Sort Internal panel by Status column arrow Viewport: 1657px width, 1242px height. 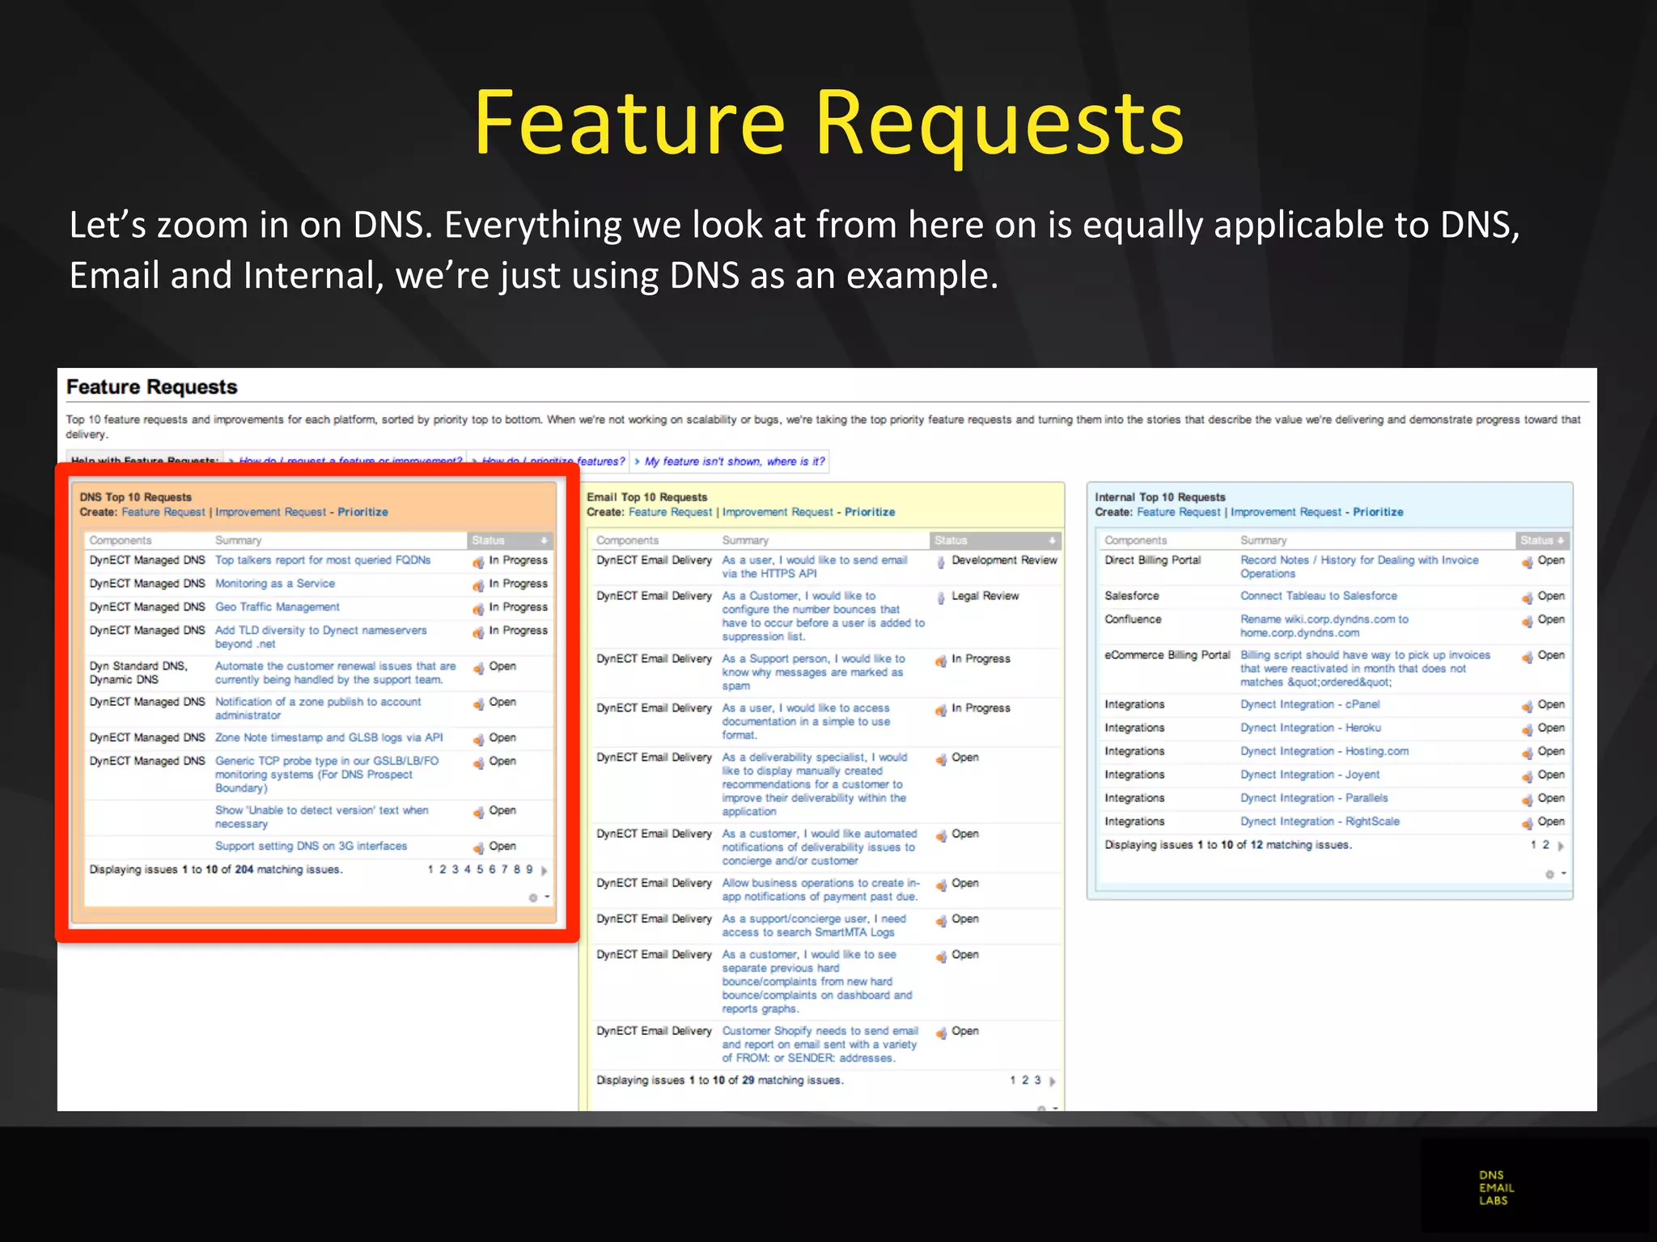pos(1560,540)
